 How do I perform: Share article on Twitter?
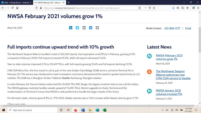pos(77,28)
